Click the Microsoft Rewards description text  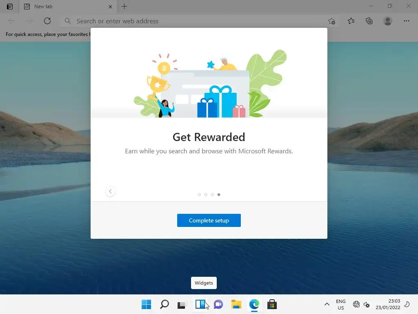tap(209, 151)
